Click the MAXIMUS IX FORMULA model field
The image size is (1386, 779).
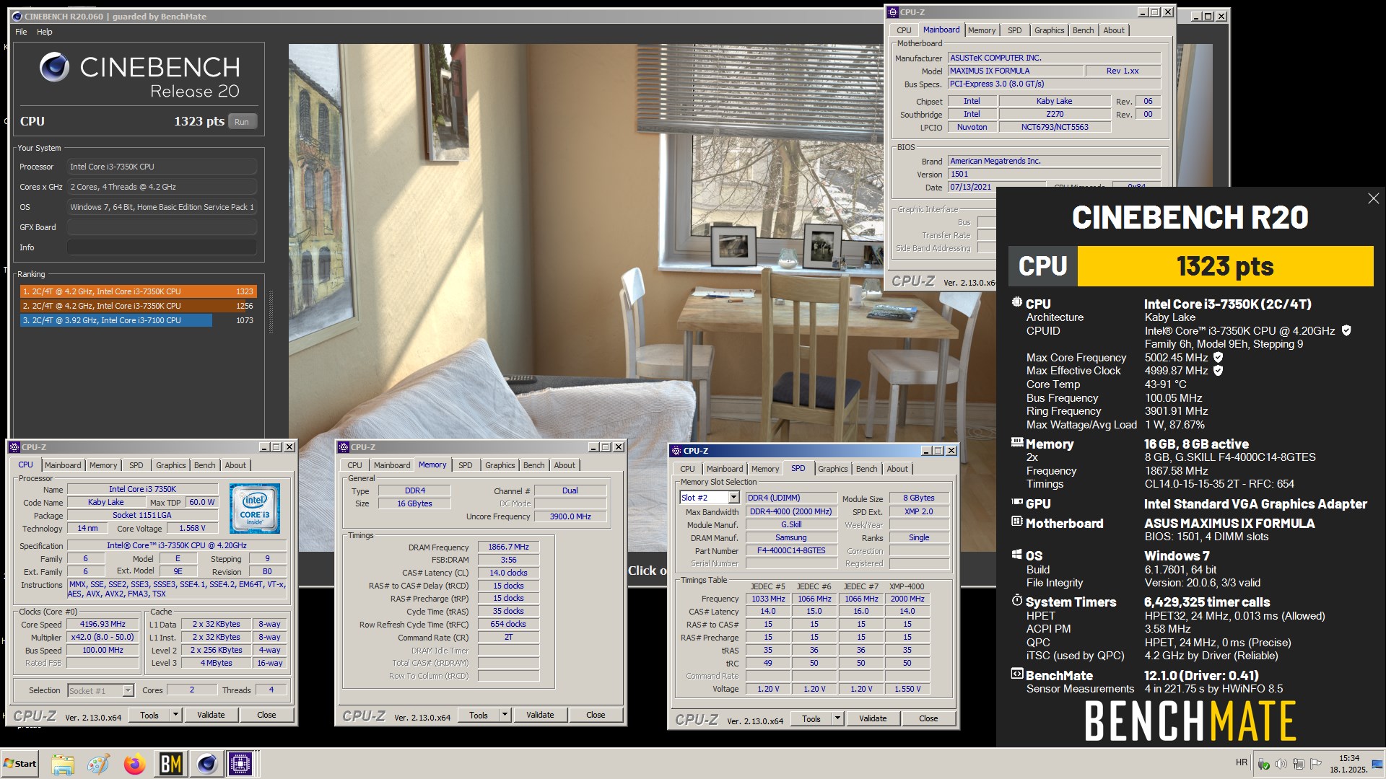[1016, 71]
